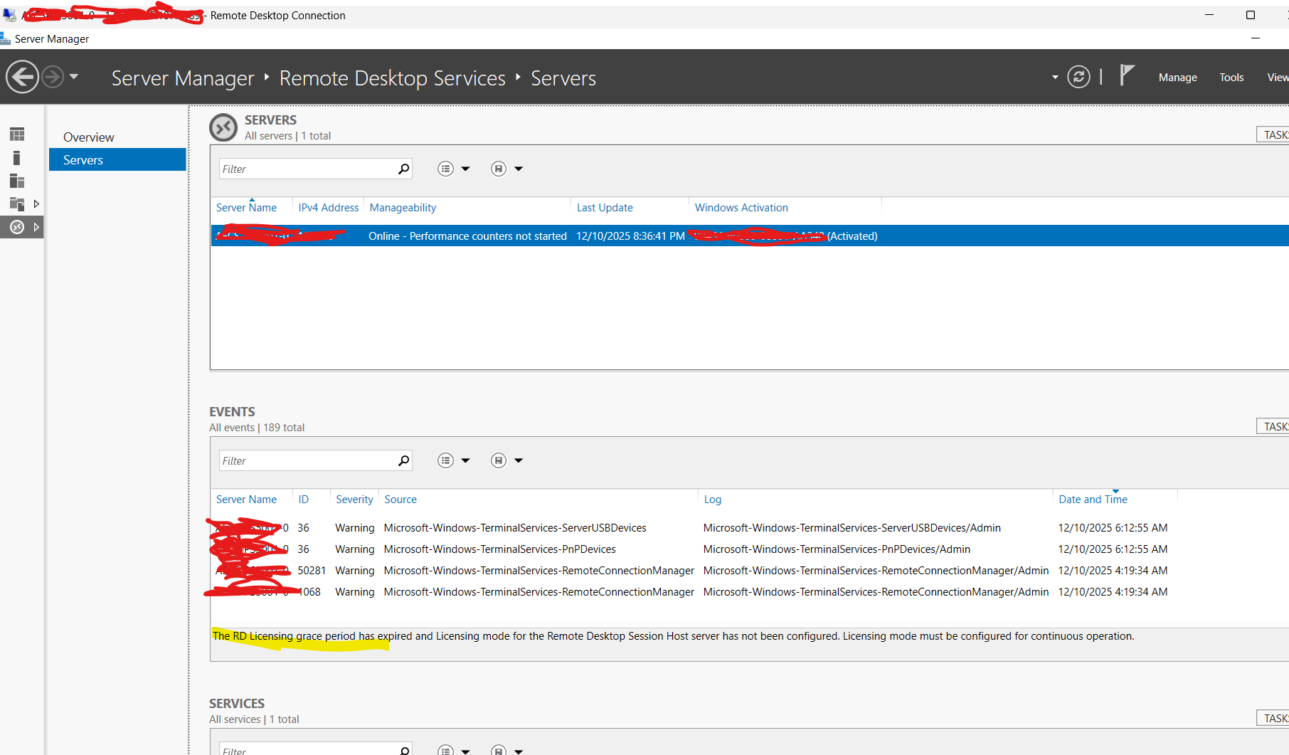
Task: Click the RD Licensing grace period message
Action: tap(673, 636)
